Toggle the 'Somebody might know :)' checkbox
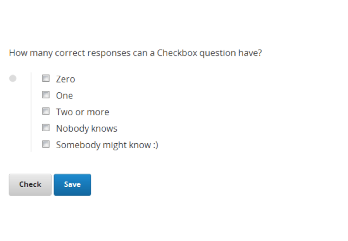The height and width of the screenshot is (241, 348). [46, 144]
